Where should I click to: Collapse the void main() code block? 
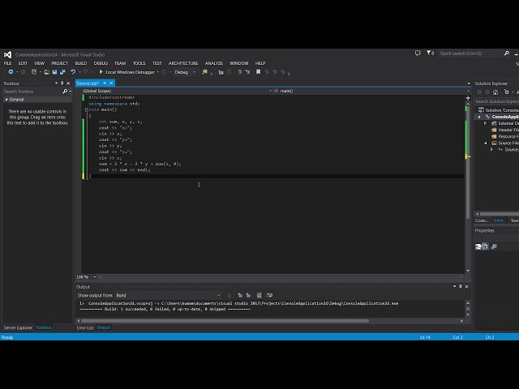coord(86,109)
